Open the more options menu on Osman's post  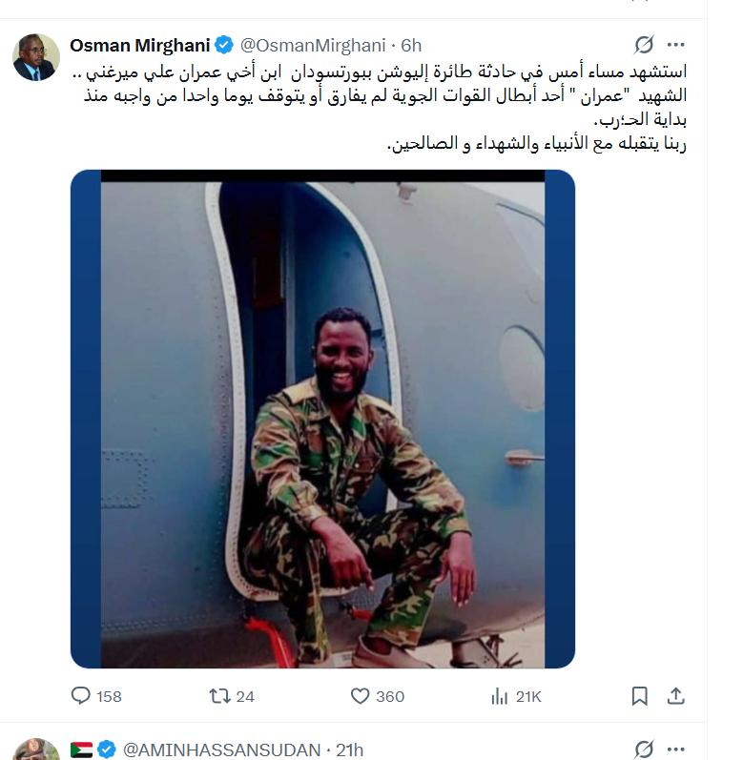[675, 45]
